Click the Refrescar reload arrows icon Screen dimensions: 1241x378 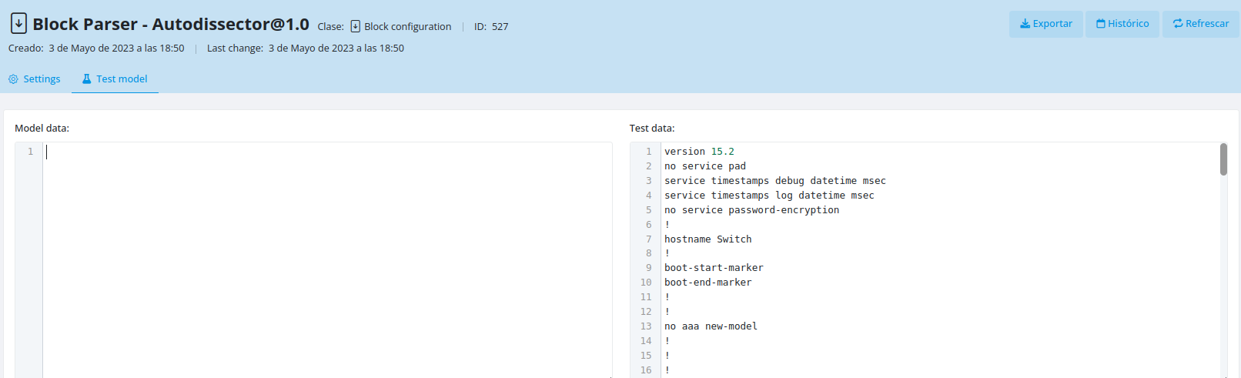[x=1178, y=24]
